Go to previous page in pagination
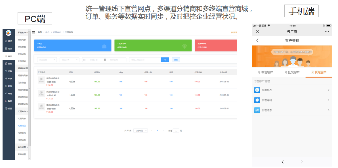Image resolution: width=338 pixels, height=168 pixels. (152, 131)
